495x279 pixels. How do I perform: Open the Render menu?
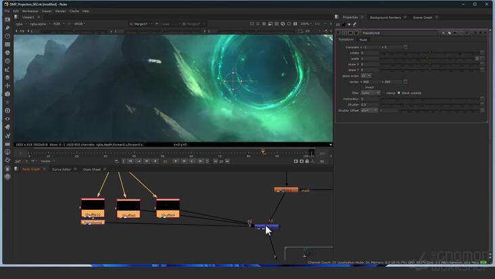coord(60,11)
